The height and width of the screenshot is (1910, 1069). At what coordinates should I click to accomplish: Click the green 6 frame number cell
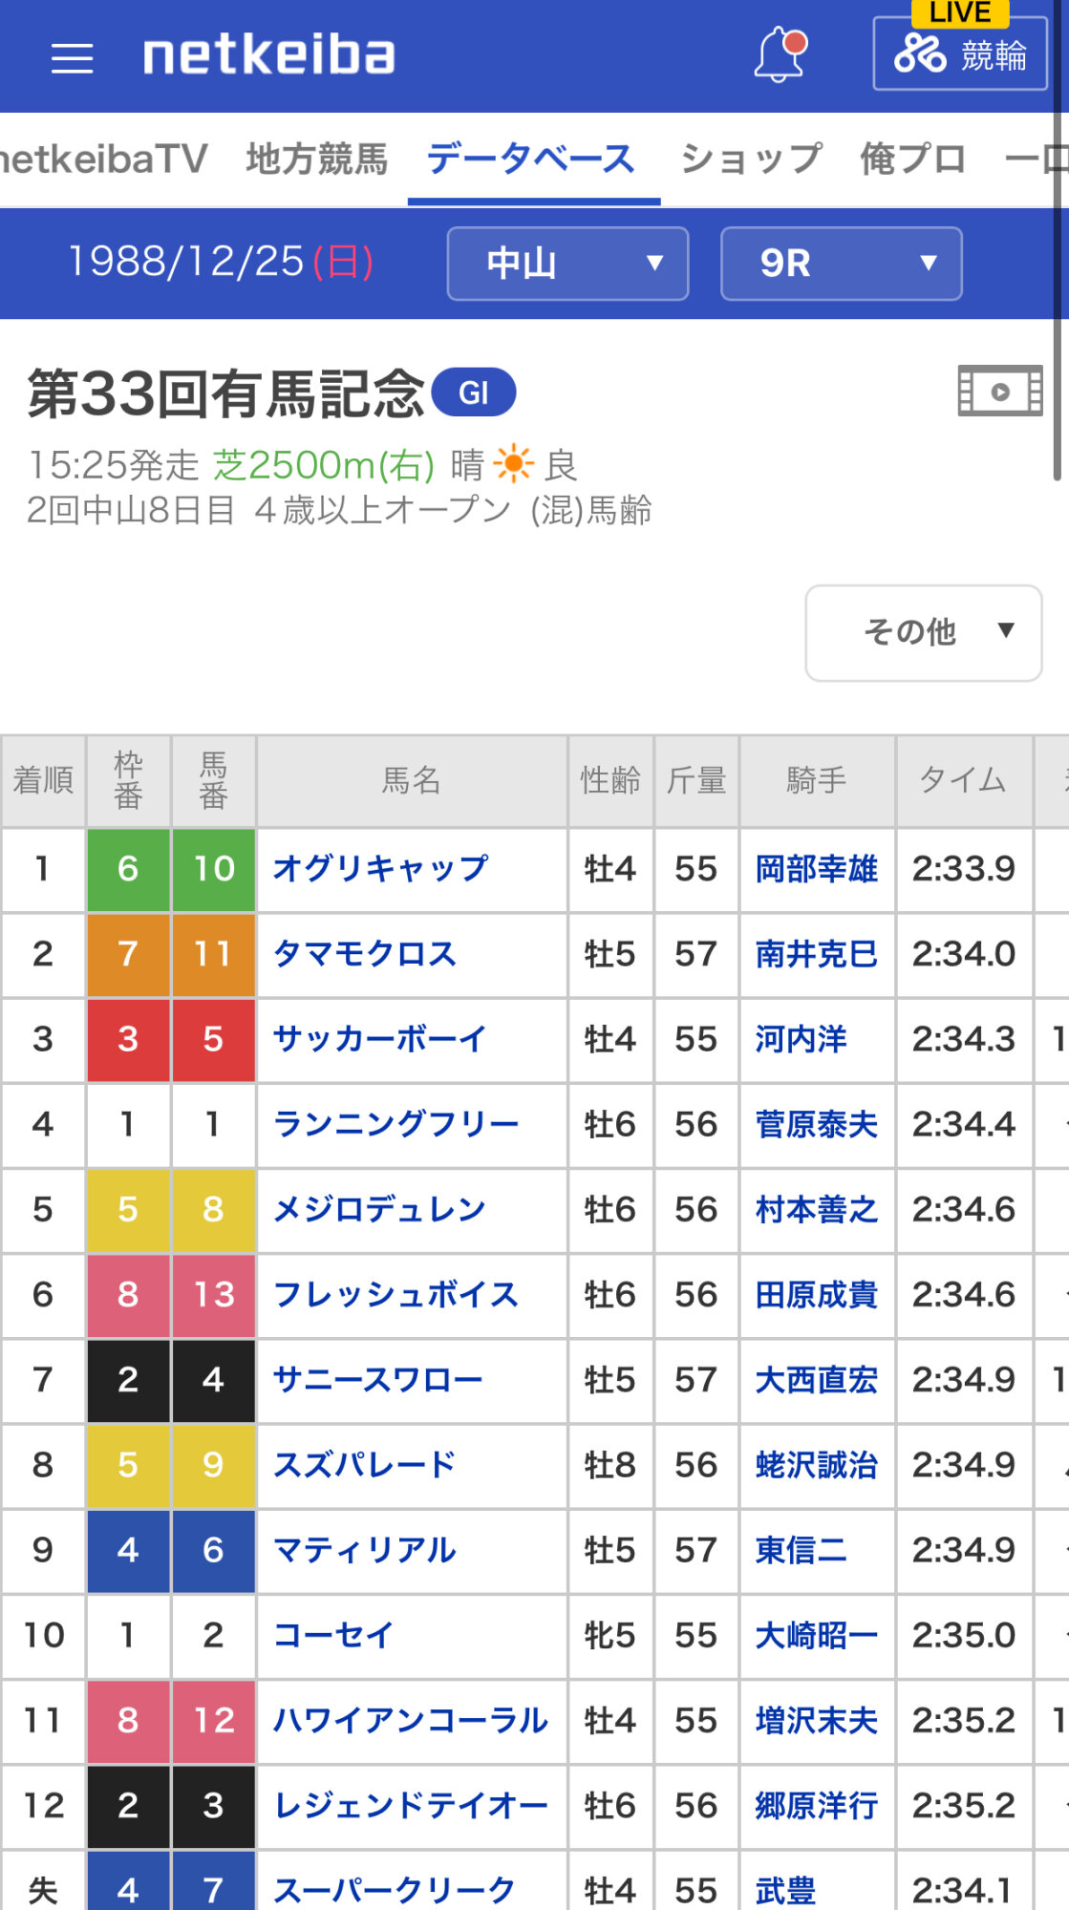click(x=128, y=869)
